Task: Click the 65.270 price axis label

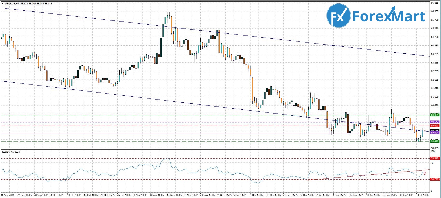Action: click(435, 29)
